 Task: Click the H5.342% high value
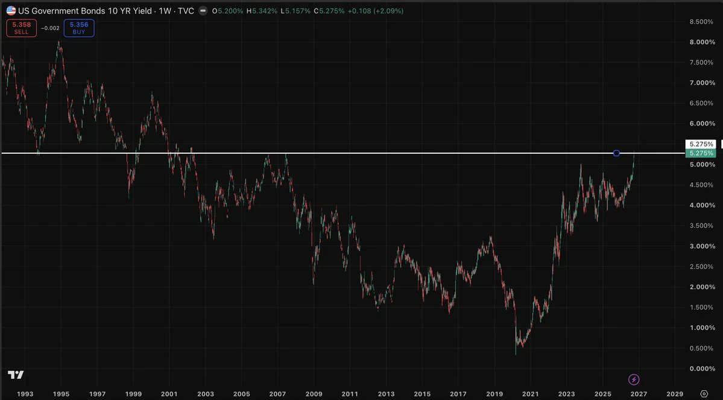tap(262, 11)
